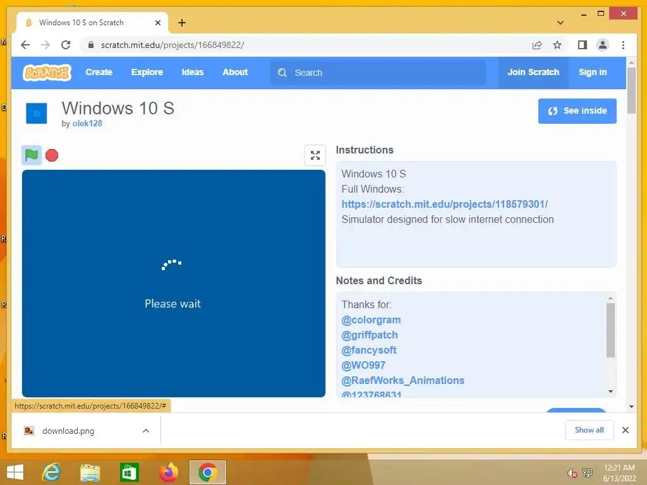Open the Windows Start button
Image resolution: width=647 pixels, height=485 pixels.
coord(15,472)
